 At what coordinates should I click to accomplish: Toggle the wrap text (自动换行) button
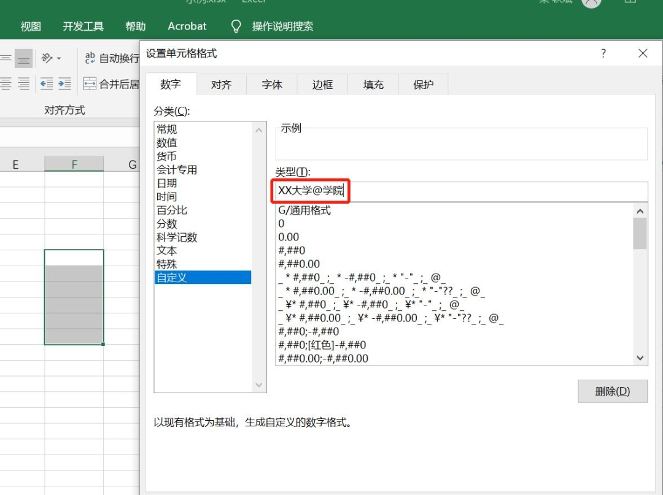(112, 58)
